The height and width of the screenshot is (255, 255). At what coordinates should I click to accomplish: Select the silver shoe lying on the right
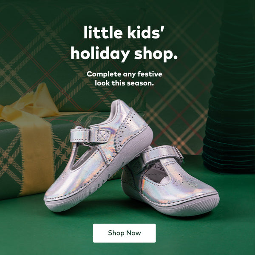coord(170,181)
